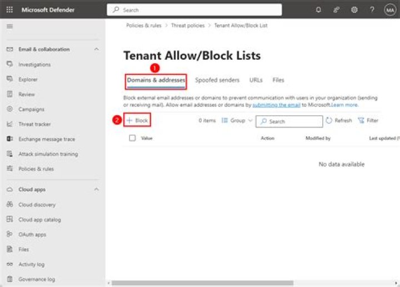
Task: Click the Investigations icon in sidebar
Action: (x=9, y=64)
